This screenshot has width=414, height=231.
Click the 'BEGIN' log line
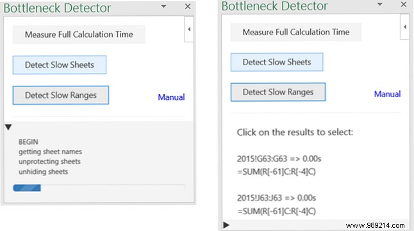(28, 142)
